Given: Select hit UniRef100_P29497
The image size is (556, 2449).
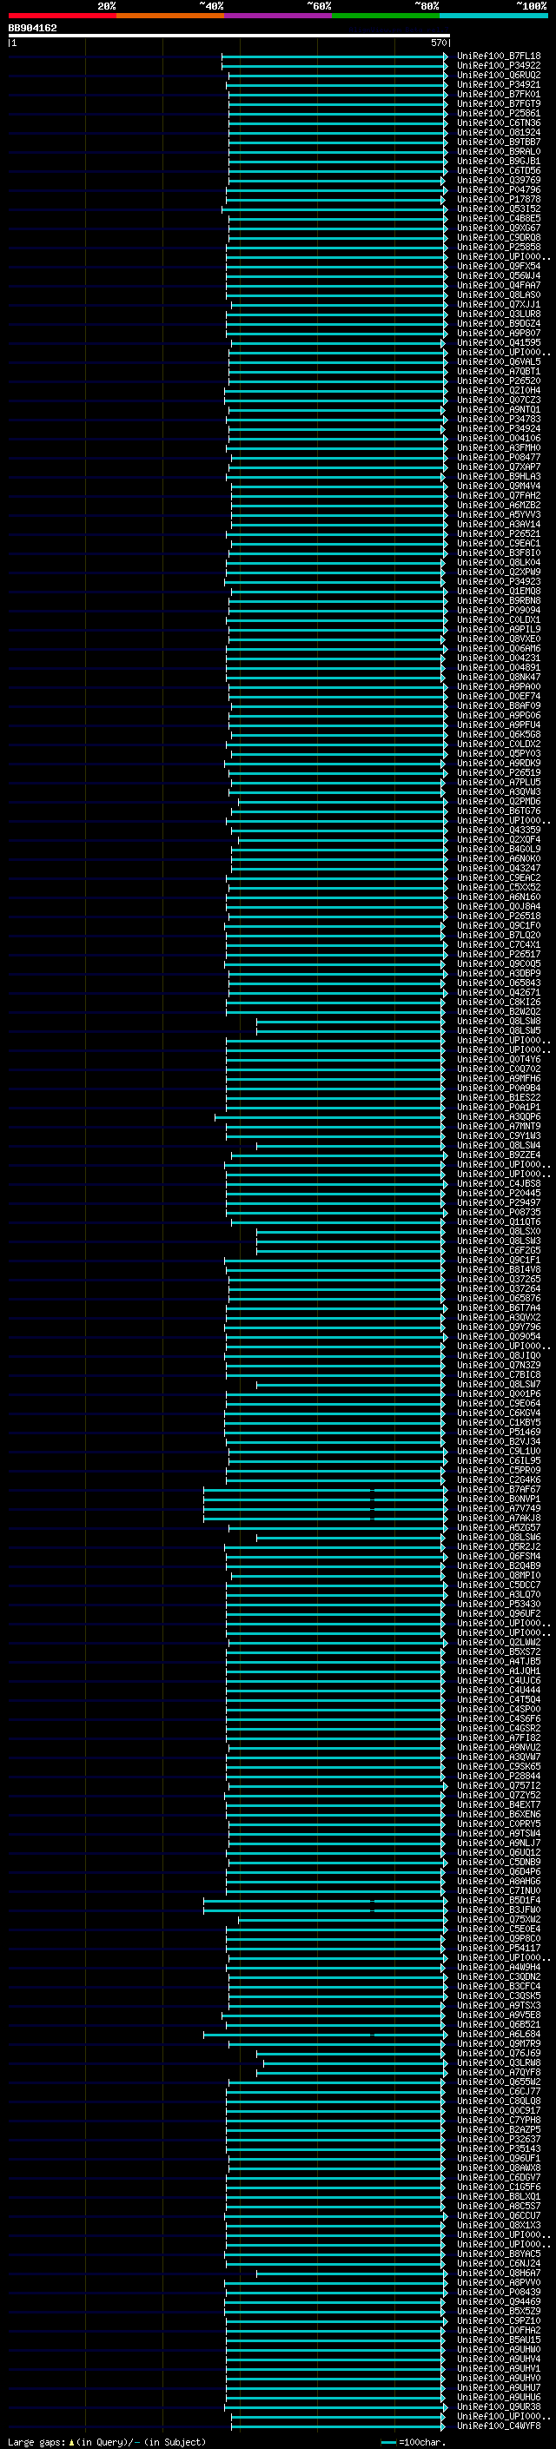Looking at the screenshot, I should point(499,1202).
